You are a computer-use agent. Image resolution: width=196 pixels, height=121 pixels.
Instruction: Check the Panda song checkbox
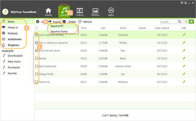point(37,58)
